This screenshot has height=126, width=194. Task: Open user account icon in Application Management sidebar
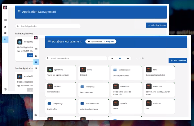coord(5,89)
